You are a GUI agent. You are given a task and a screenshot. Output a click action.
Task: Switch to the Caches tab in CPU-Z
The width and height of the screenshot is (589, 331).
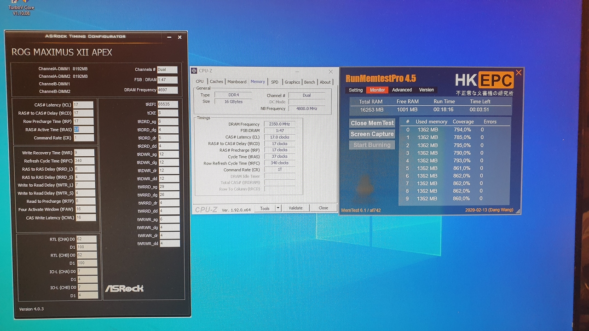pyautogui.click(x=216, y=82)
